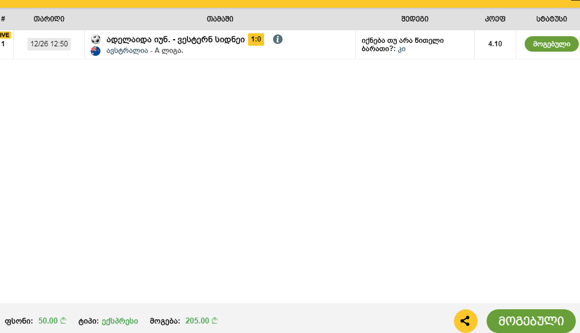Click the bet type ექსპრესი
Viewport: 580px width, 333px height.
click(120, 321)
